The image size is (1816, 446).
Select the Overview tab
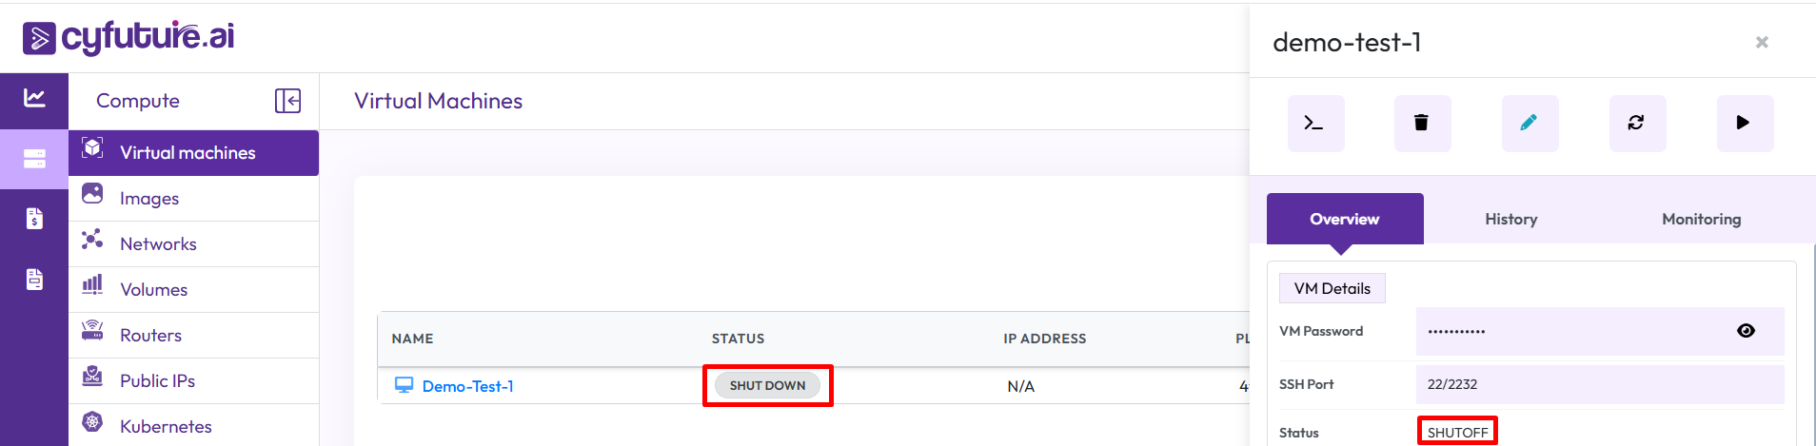pyautogui.click(x=1344, y=220)
